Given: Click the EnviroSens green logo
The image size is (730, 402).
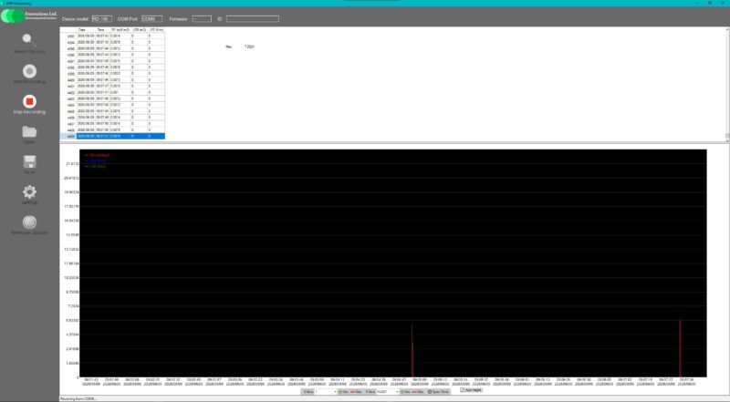Looking at the screenshot, I should coord(13,15).
